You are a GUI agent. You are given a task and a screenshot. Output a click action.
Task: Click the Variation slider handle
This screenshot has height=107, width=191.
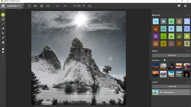pyautogui.click(x=164, y=60)
